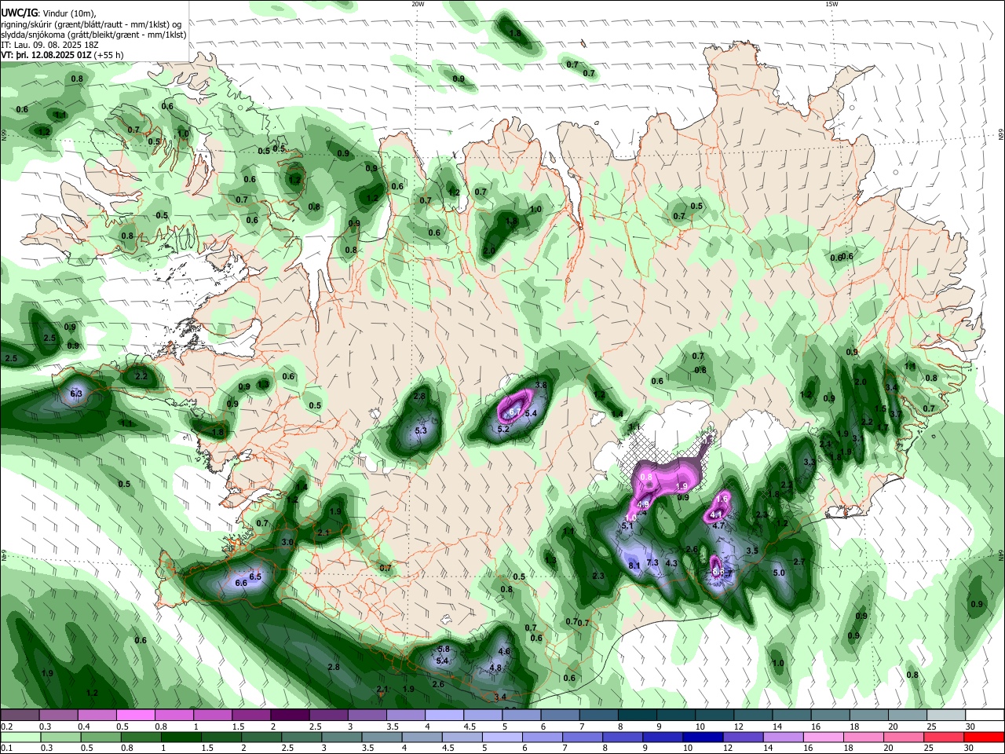Click the precipitation value '8.1'

[634, 565]
